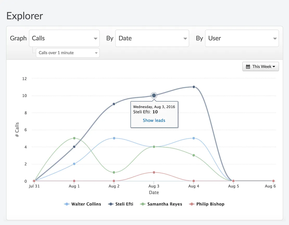Click the Show leads link in the tooltip

[x=154, y=120]
